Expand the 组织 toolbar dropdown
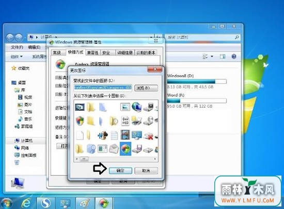 (17, 57)
